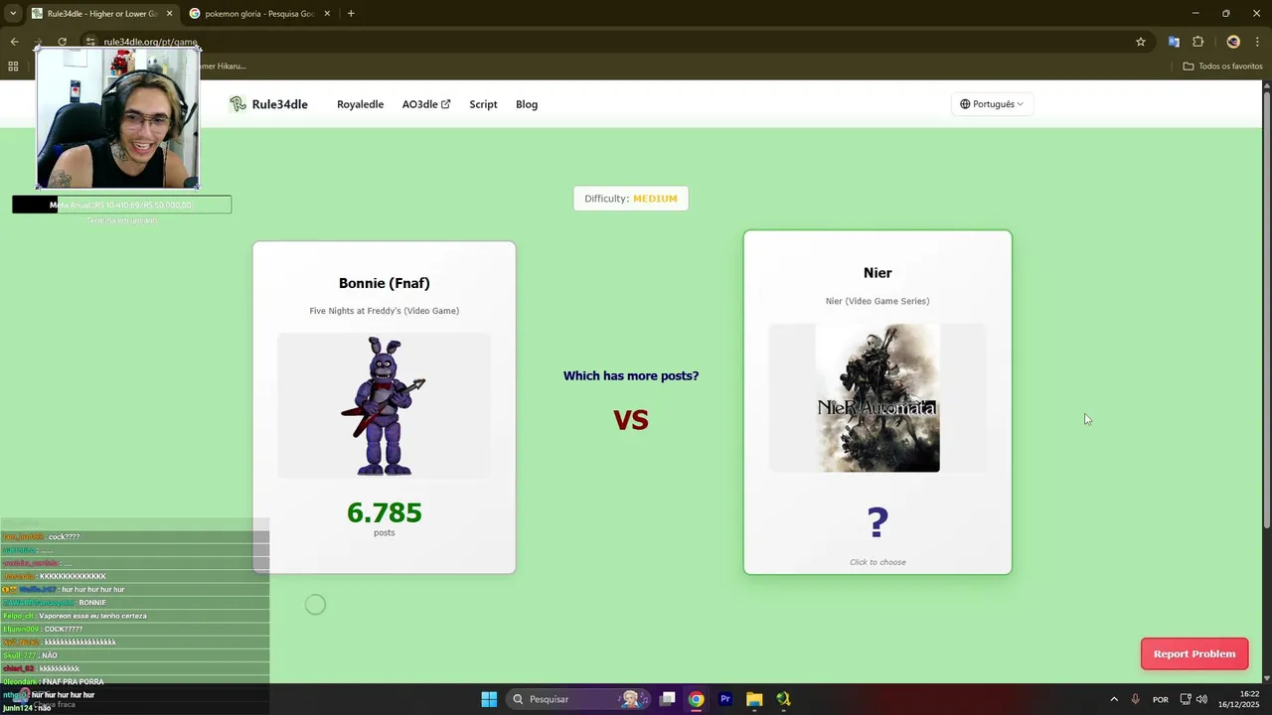
Task: Choose the Nier card question mark
Action: [877, 522]
